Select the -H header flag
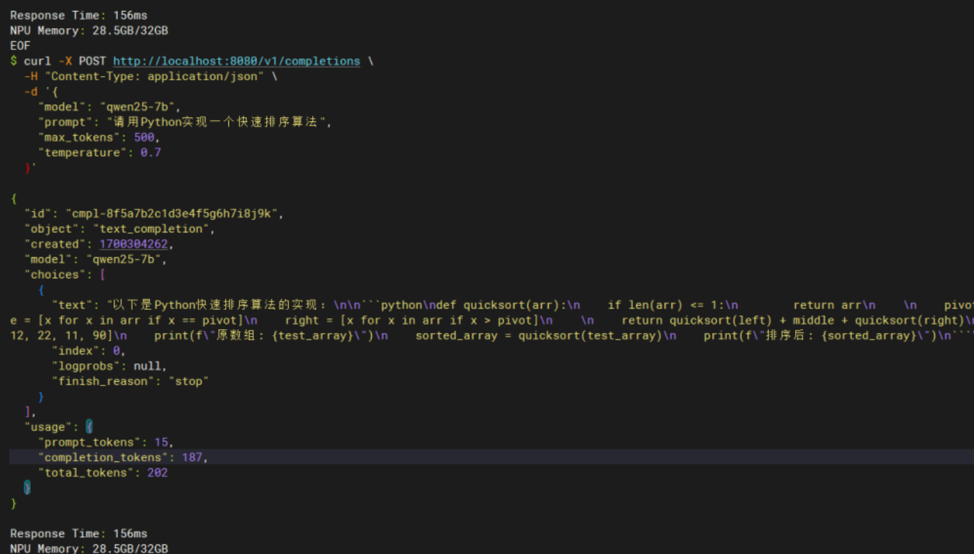974x554 pixels. 31,76
